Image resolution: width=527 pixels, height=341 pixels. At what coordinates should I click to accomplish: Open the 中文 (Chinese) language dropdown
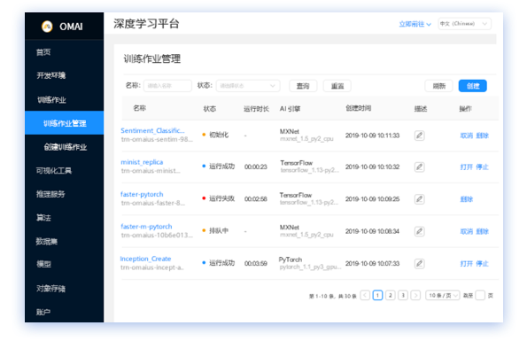(464, 24)
